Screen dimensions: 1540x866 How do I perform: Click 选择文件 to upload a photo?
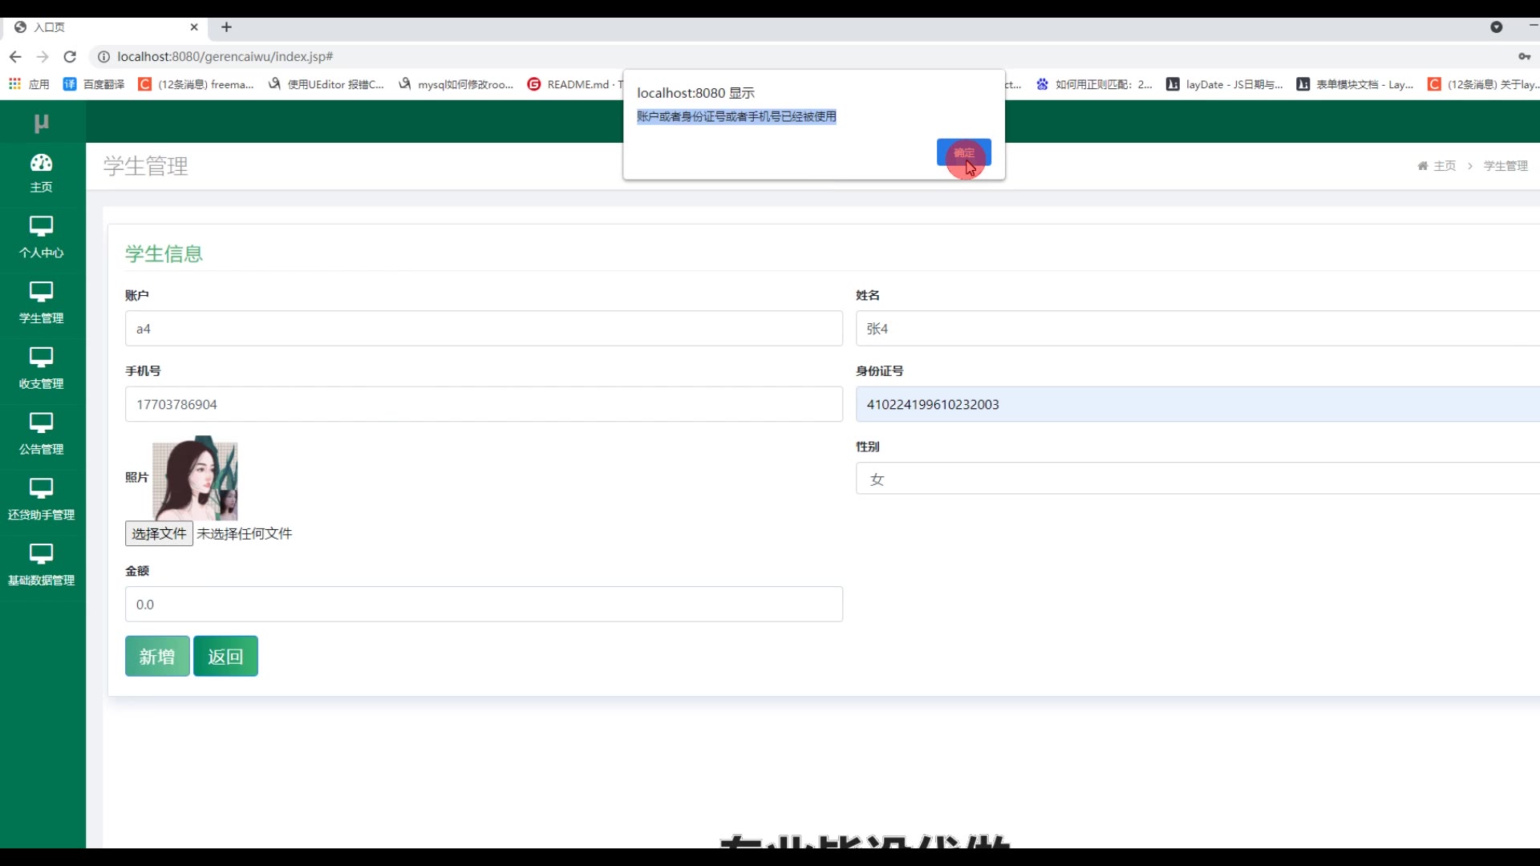point(159,534)
